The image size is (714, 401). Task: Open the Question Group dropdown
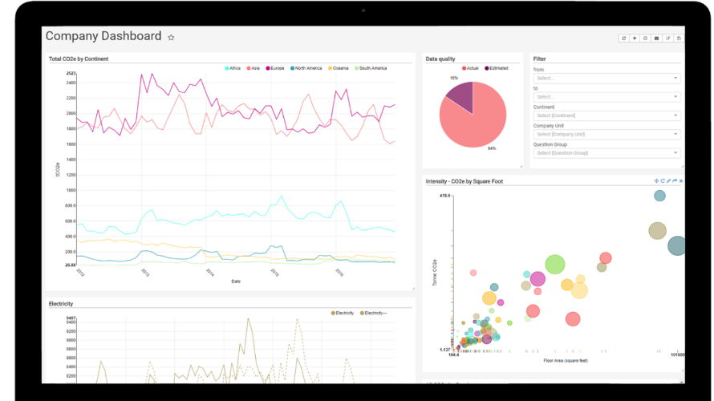pyautogui.click(x=606, y=153)
